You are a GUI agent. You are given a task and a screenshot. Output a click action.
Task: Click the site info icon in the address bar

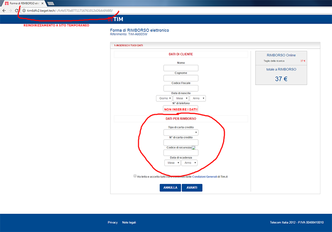pos(24,11)
